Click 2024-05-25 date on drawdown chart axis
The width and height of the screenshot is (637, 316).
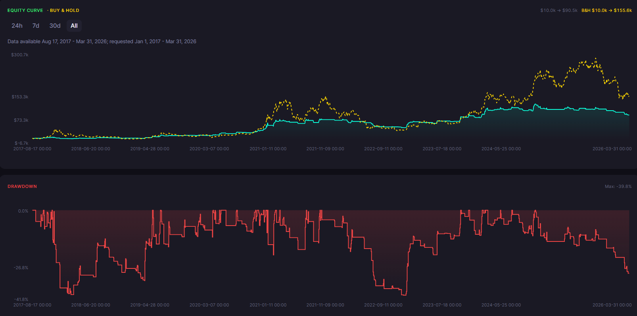(x=501, y=305)
